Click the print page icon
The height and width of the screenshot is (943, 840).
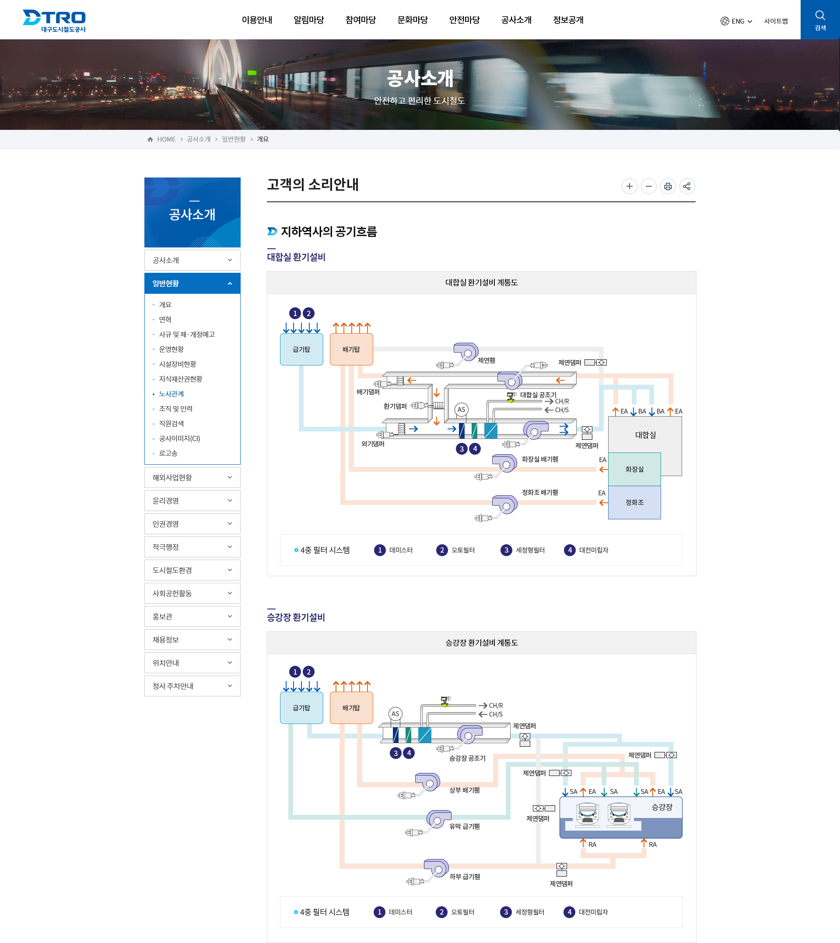point(668,186)
